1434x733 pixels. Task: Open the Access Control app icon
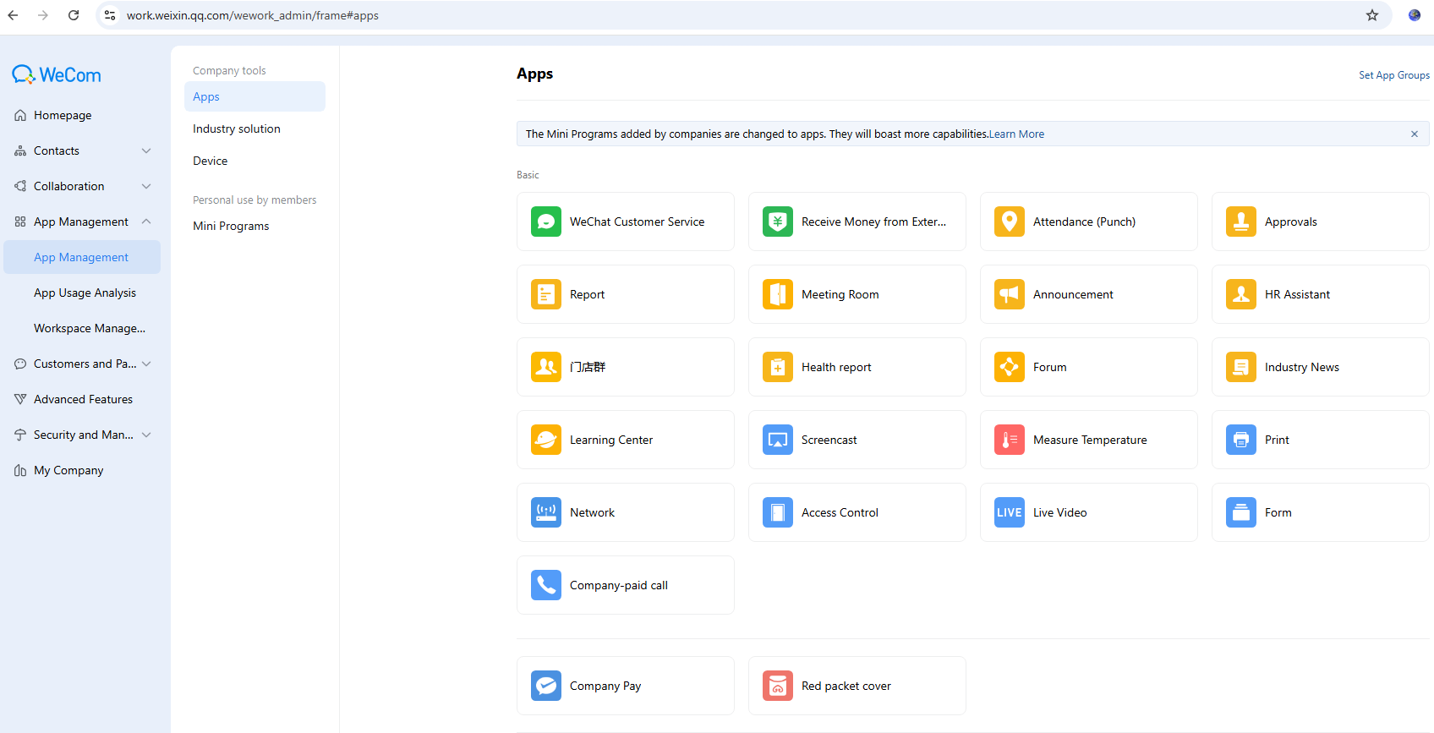[778, 512]
